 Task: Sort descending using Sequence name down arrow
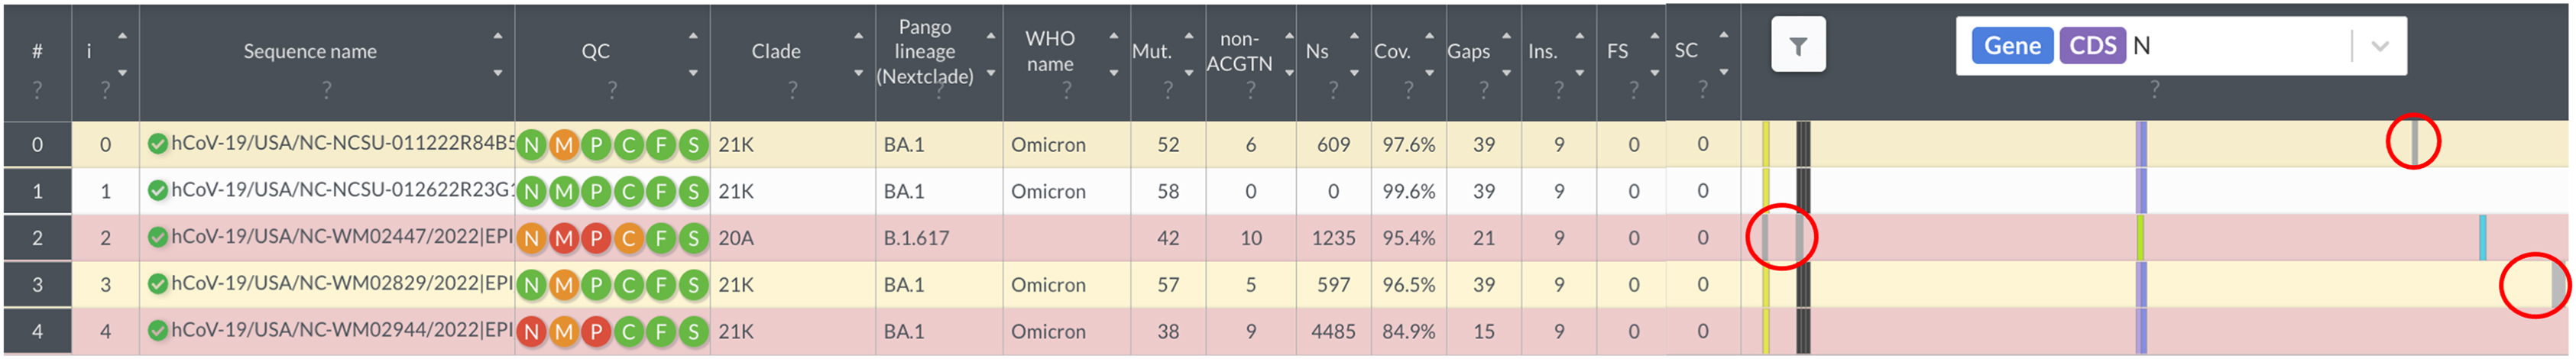tap(497, 73)
